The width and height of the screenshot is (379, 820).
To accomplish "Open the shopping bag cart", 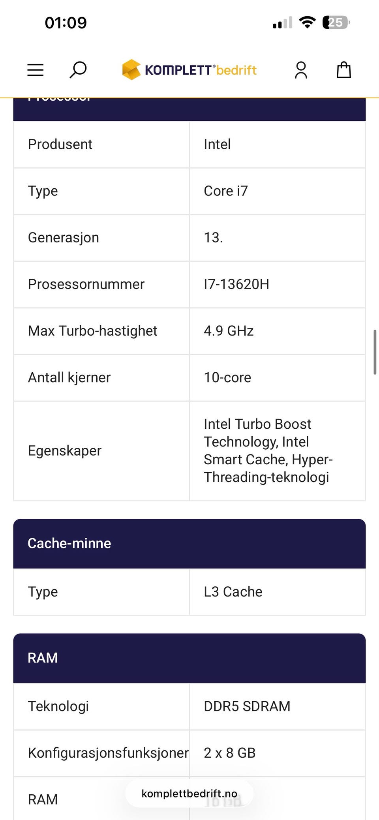I will [343, 70].
